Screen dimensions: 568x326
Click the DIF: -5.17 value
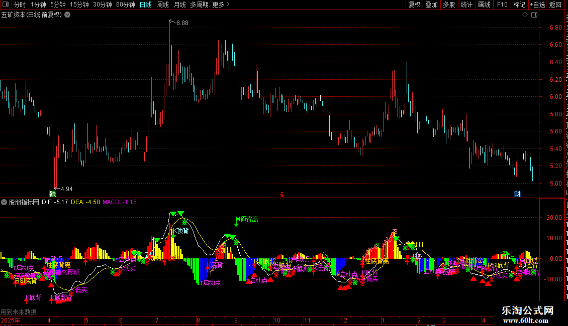coord(55,202)
